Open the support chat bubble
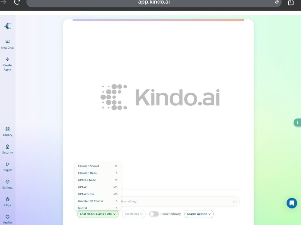 point(292,203)
